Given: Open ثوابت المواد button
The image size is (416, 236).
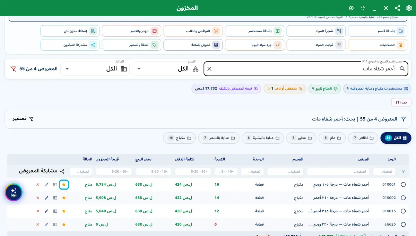Looking at the screenshot, I should coord(316,45).
